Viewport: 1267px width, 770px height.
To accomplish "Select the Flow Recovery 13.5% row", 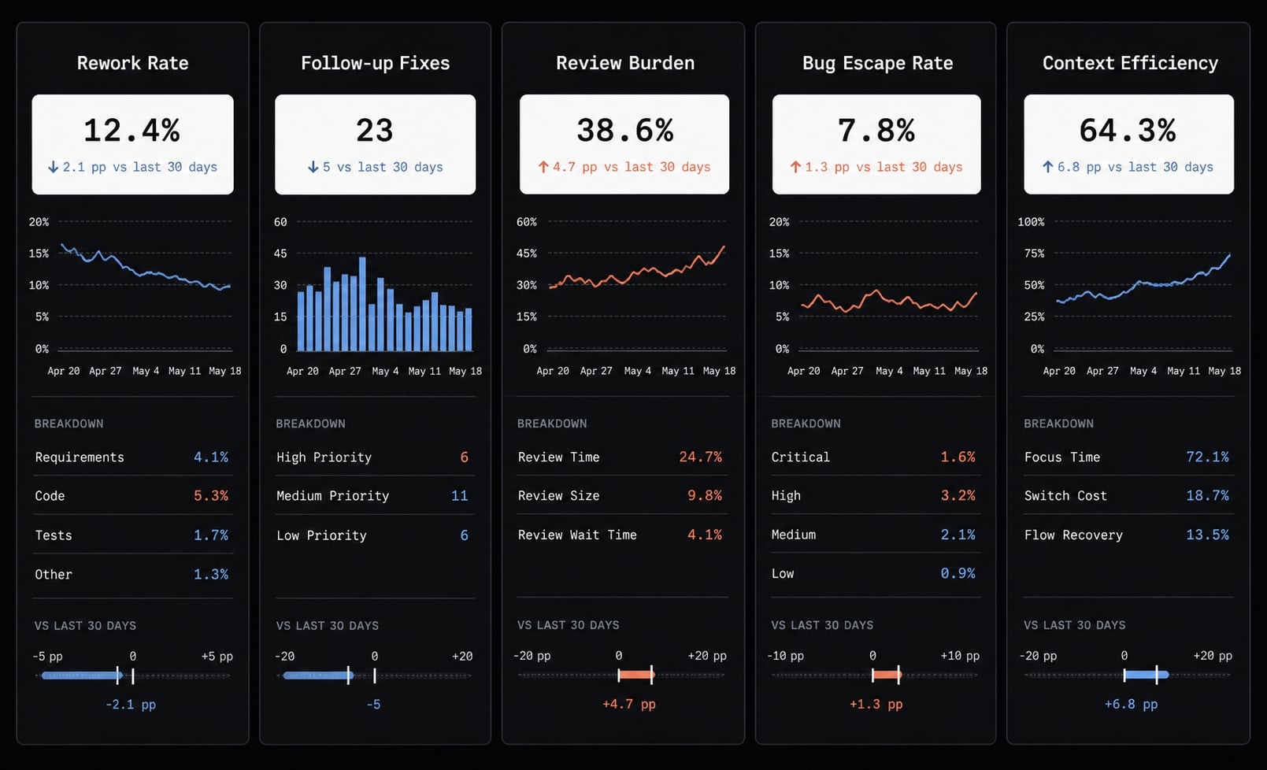I will click(1128, 535).
